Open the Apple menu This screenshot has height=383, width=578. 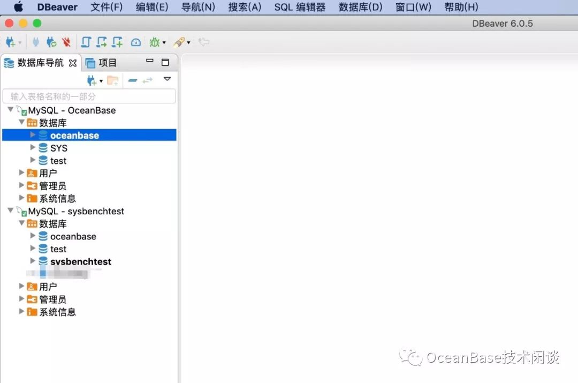click(x=18, y=6)
